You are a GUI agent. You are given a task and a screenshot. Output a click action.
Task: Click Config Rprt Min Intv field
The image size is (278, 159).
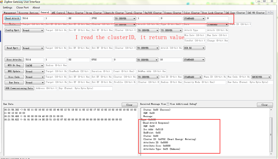pos(195,35)
